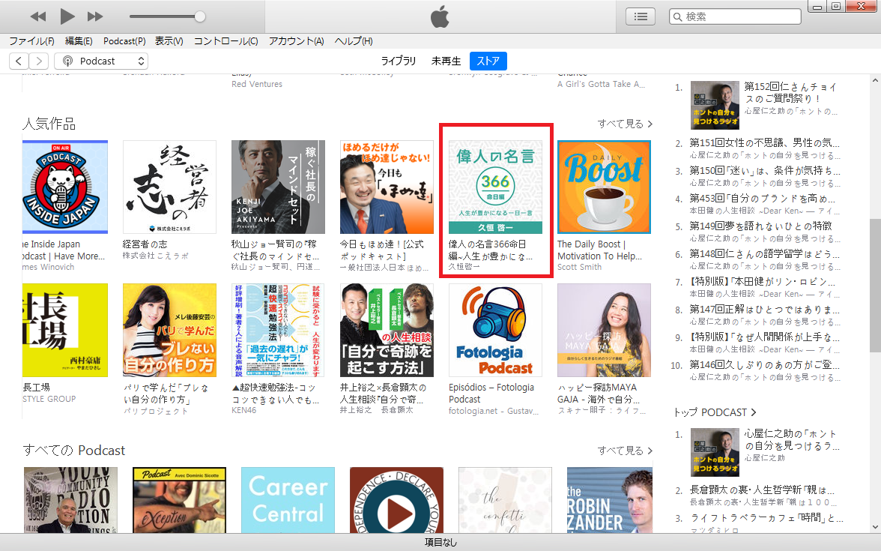Viewport: 881px width, 551px height.
Task: Click the Red Ventures publisher name
Action: click(257, 84)
